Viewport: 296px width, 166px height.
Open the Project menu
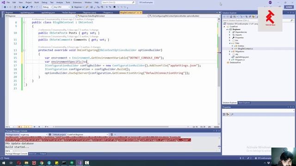[29, 2]
